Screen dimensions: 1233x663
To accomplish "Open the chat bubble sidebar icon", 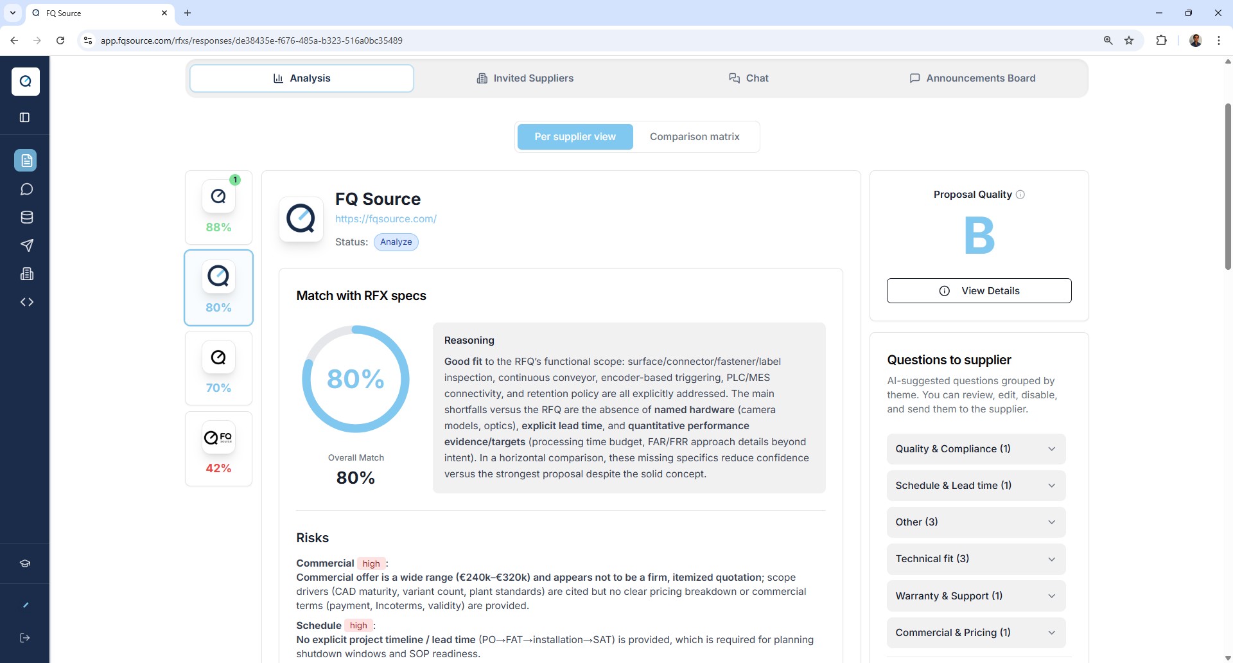I will point(26,189).
